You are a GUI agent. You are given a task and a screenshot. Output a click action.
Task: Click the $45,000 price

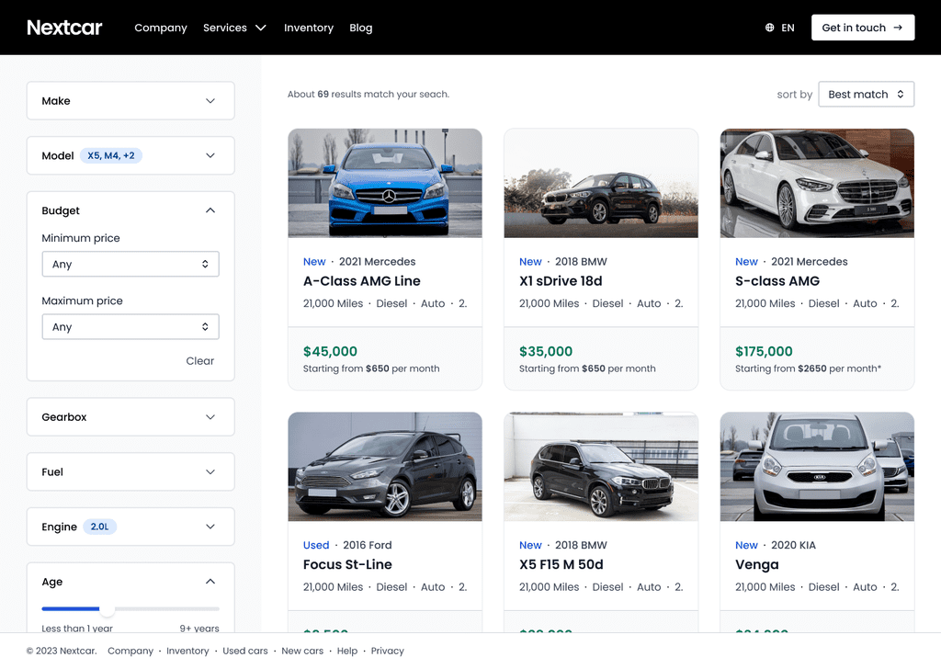(x=330, y=352)
